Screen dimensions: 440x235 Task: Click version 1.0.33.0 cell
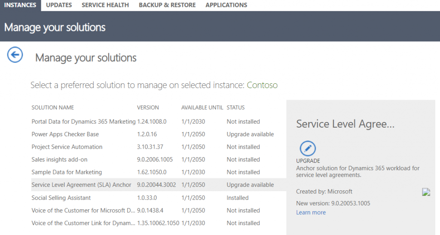tap(147, 198)
